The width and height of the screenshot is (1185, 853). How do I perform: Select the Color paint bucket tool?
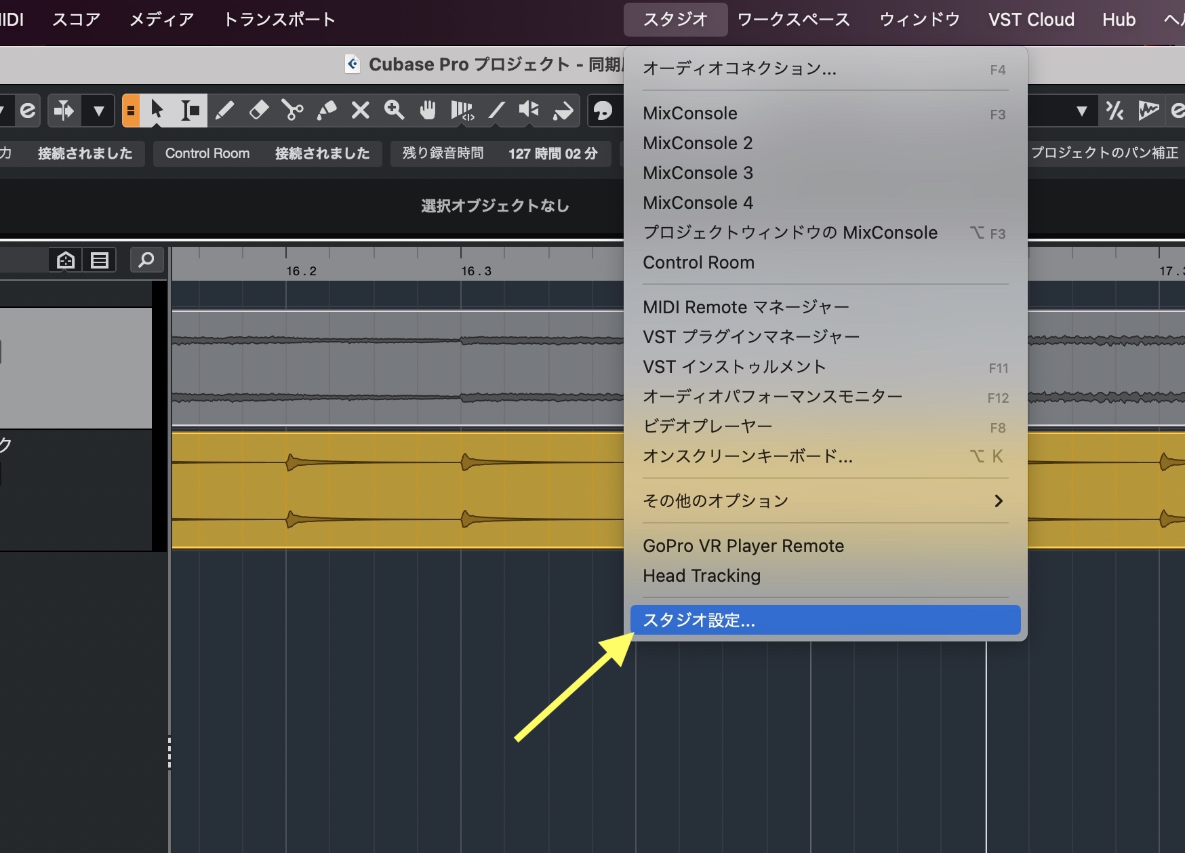click(563, 110)
